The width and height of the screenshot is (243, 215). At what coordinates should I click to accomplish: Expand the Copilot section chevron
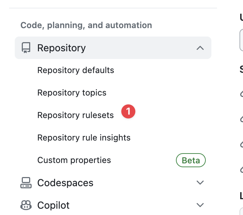point(200,205)
